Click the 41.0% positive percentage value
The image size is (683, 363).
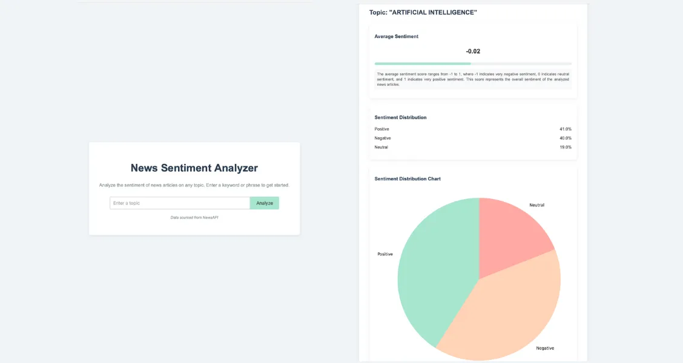(x=565, y=129)
